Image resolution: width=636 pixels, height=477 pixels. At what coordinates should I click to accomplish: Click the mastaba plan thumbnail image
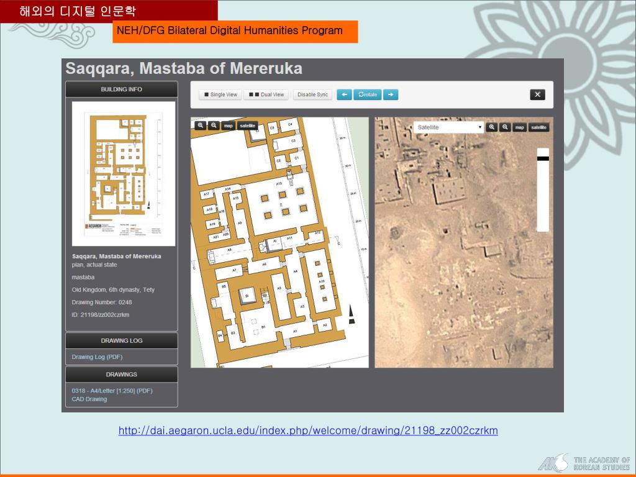coord(124,174)
